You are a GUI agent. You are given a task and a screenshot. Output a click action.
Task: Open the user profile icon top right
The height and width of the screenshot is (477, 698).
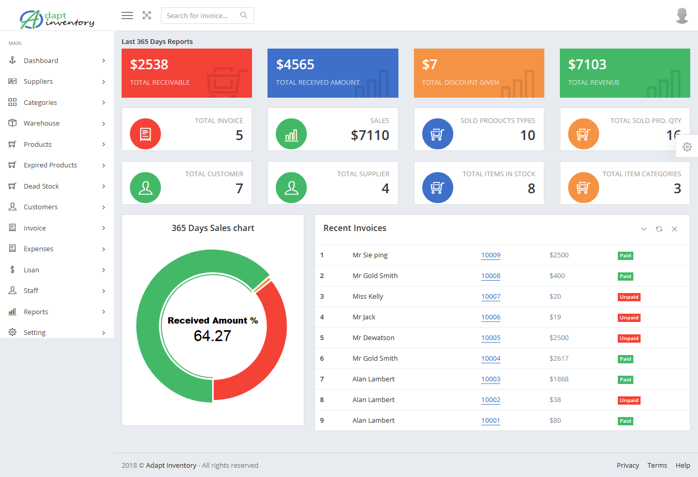tap(682, 16)
